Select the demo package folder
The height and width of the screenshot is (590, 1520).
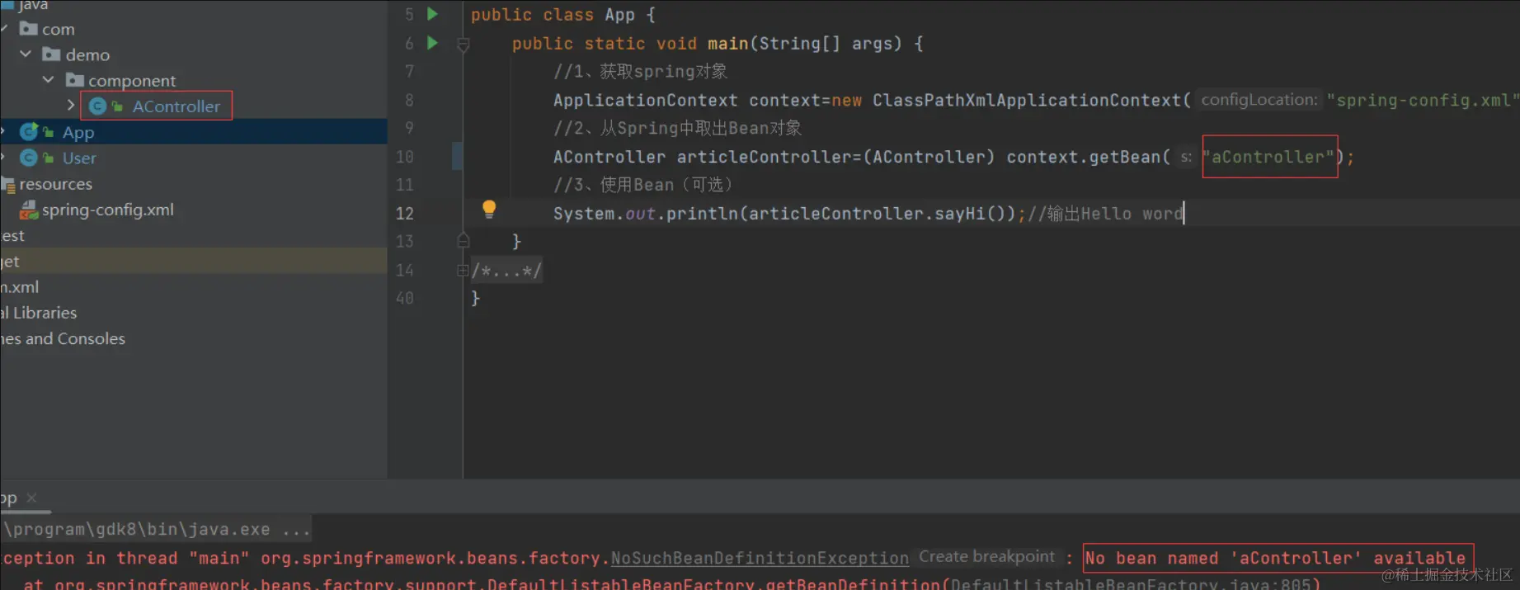(87, 55)
